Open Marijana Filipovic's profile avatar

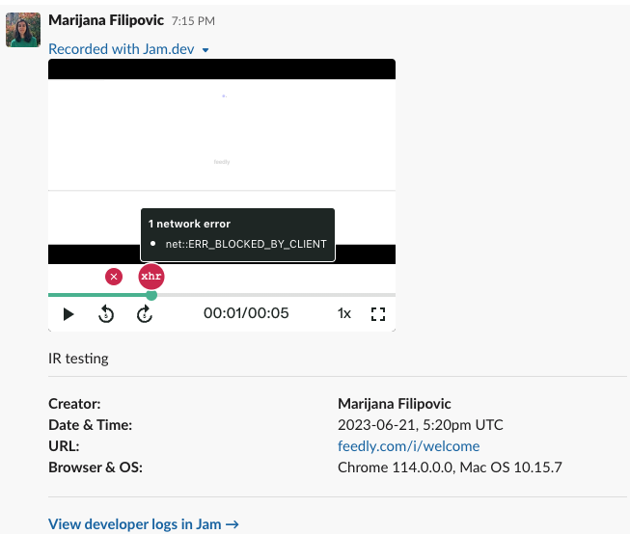(x=23, y=30)
